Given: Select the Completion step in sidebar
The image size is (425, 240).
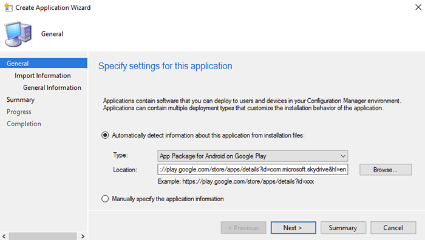Looking at the screenshot, I should (x=24, y=124).
